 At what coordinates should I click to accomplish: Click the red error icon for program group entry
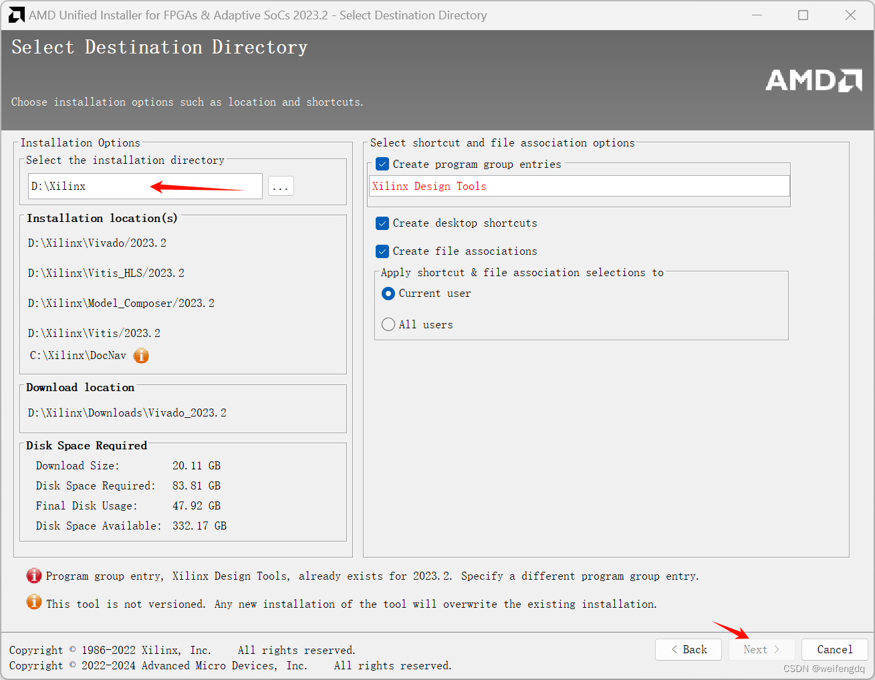click(x=34, y=576)
